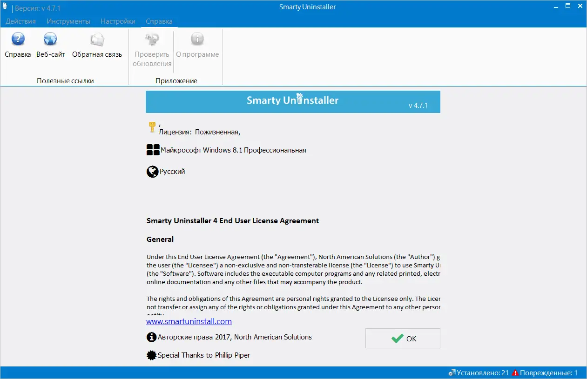This screenshot has width=587, height=379.
Task: Click the gear icon next to Special Thanks
Action: (x=151, y=355)
